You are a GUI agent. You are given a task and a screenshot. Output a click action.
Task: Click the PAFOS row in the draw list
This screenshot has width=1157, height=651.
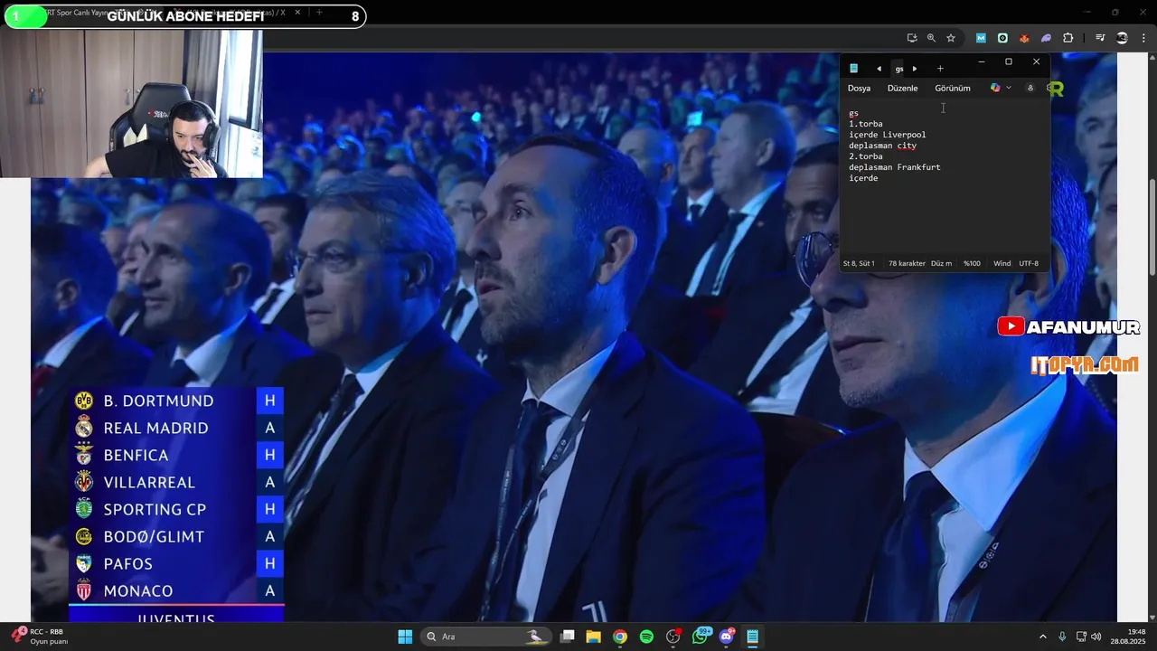176,563
